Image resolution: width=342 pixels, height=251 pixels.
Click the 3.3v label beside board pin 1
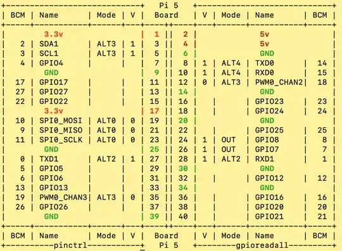pos(54,34)
